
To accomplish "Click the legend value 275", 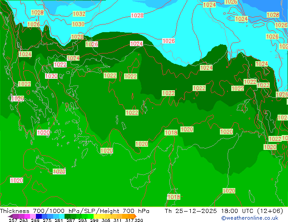I will tap(47, 220).
